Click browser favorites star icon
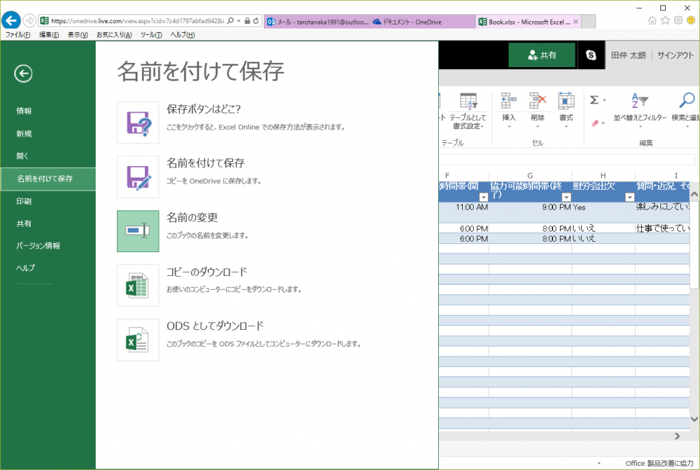The width and height of the screenshot is (700, 470). [665, 20]
